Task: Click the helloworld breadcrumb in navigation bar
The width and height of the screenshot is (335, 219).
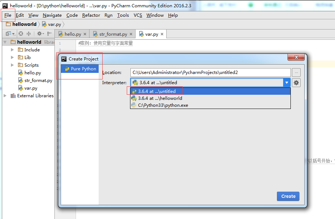Action: [21, 24]
